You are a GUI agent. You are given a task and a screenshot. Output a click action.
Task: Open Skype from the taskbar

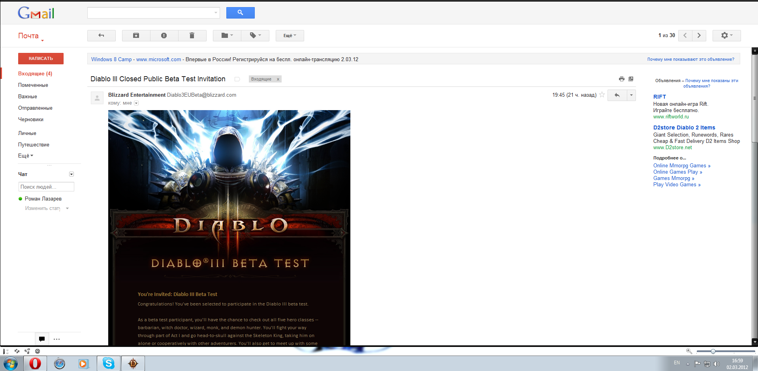[x=109, y=363]
